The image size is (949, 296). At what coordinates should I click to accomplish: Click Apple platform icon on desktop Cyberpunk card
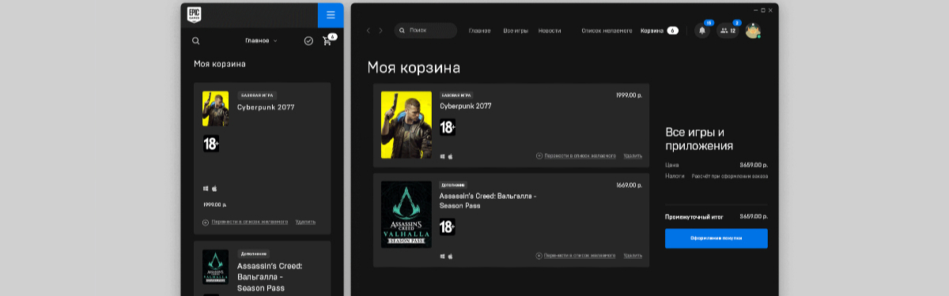[451, 156]
